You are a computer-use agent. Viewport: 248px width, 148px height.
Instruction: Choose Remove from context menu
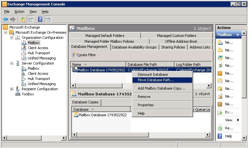pos(162,97)
